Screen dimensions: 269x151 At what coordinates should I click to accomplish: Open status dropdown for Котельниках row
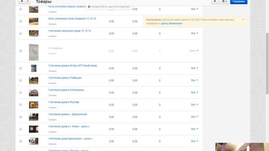pyautogui.click(x=195, y=92)
